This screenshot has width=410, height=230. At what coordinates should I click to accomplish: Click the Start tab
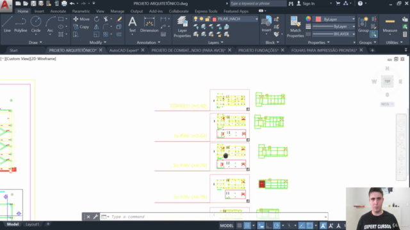coord(13,50)
